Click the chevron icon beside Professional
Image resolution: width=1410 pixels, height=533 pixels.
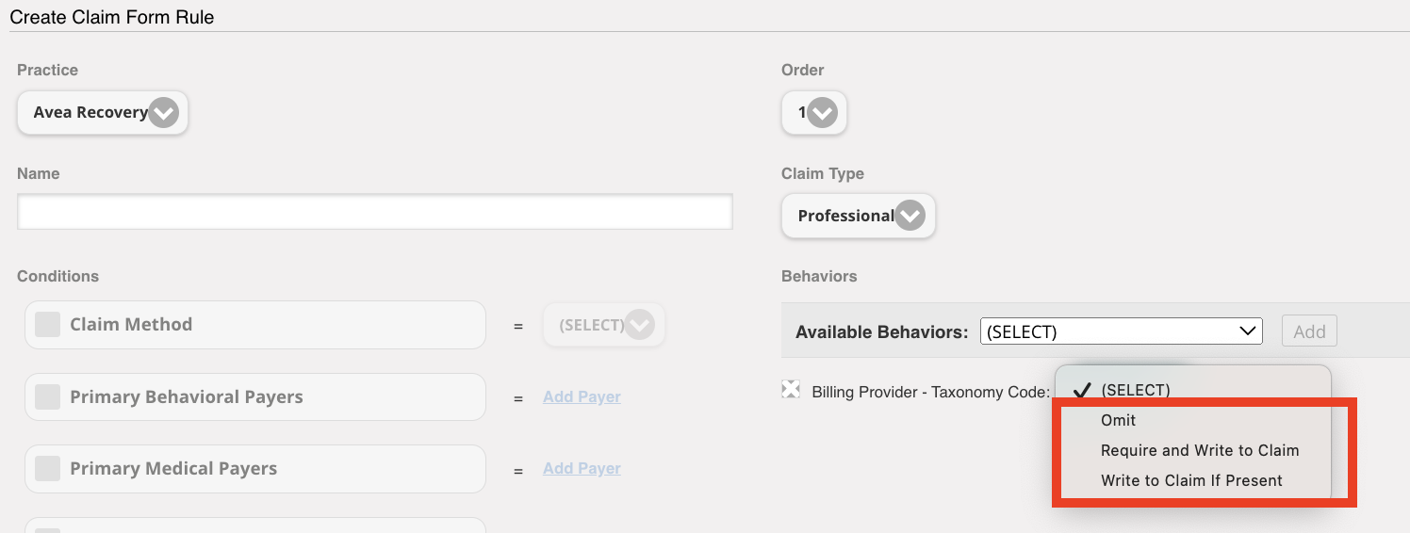(910, 216)
